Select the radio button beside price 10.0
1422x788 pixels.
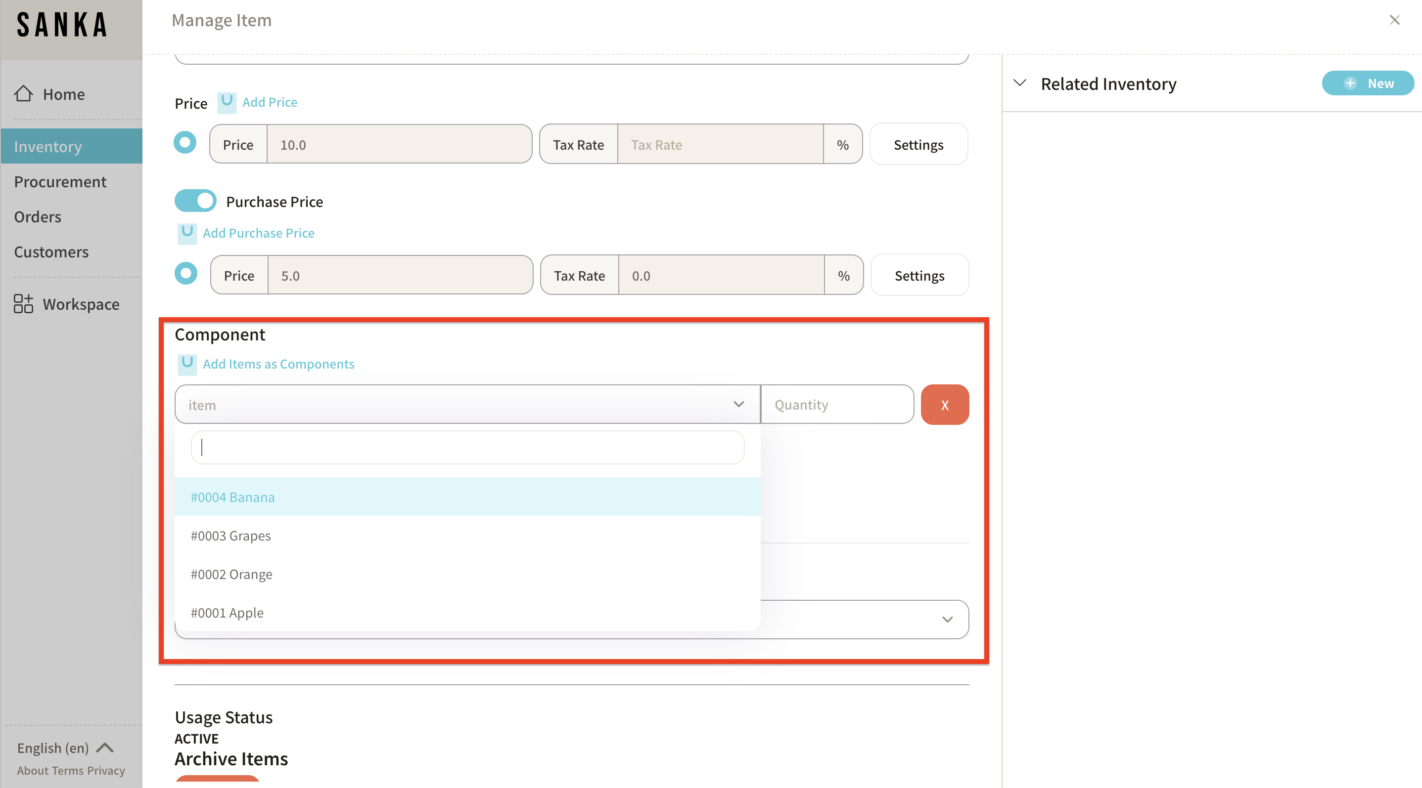pos(185,143)
